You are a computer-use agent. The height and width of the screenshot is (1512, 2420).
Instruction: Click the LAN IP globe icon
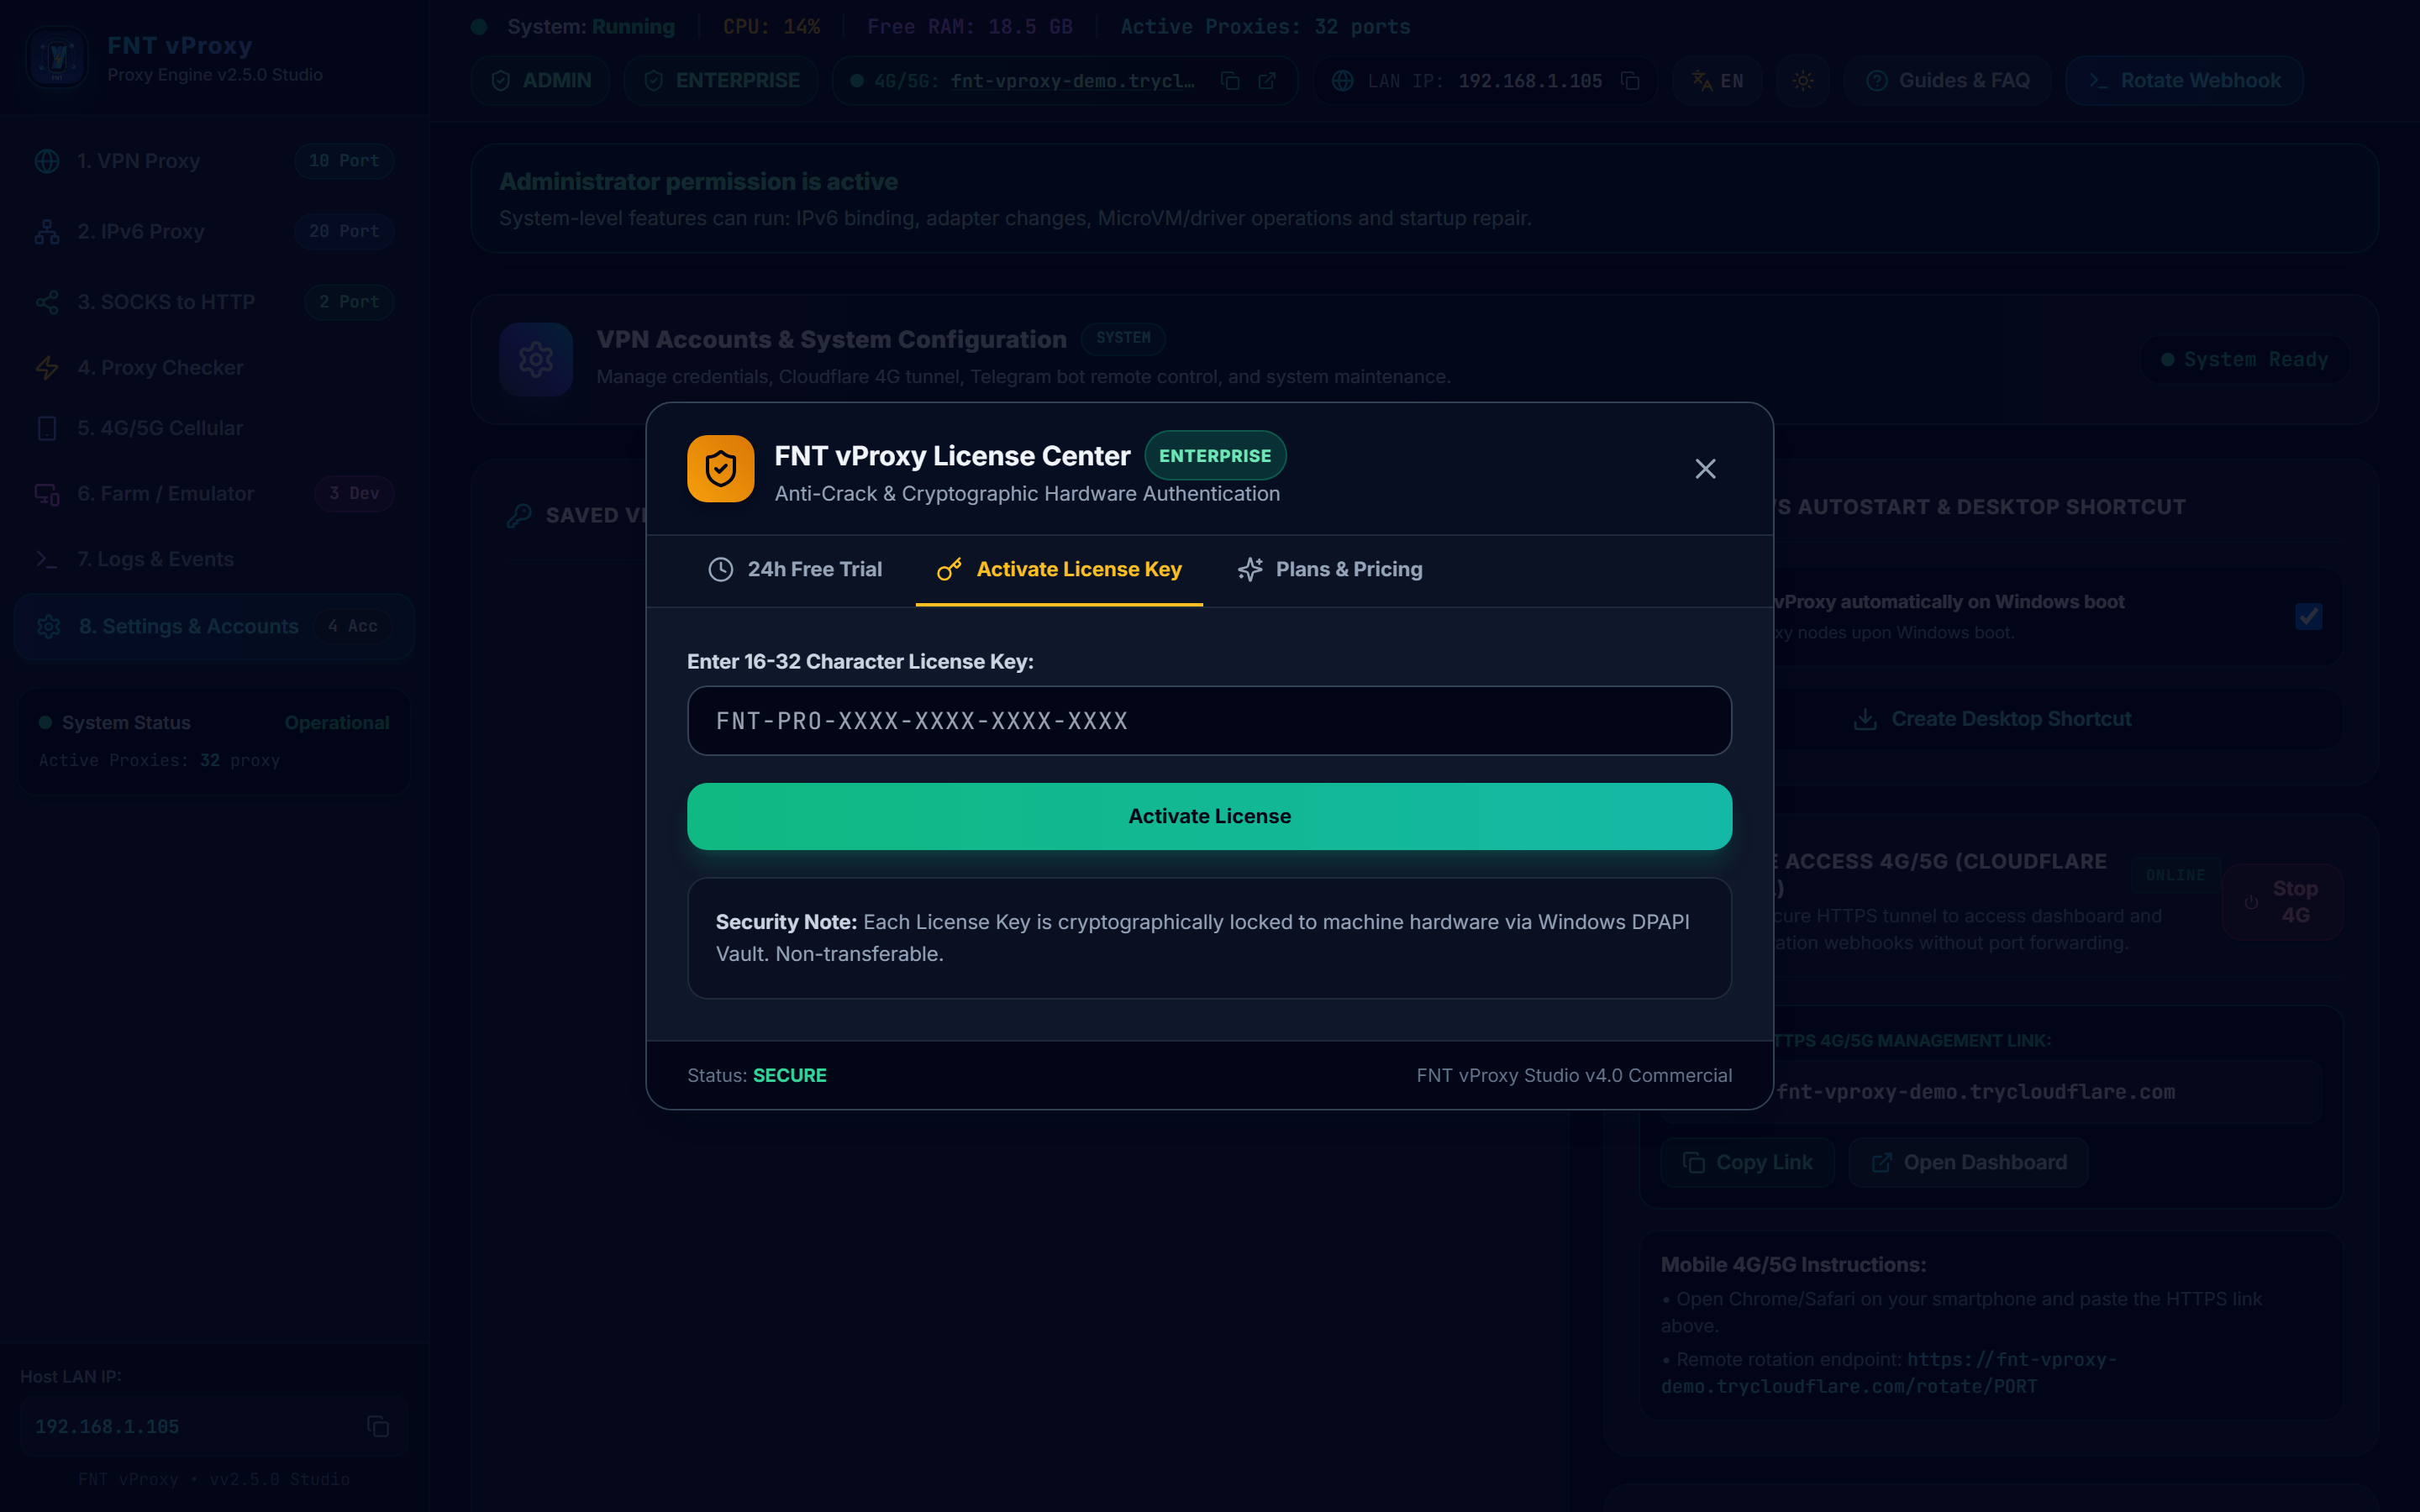click(x=1343, y=81)
